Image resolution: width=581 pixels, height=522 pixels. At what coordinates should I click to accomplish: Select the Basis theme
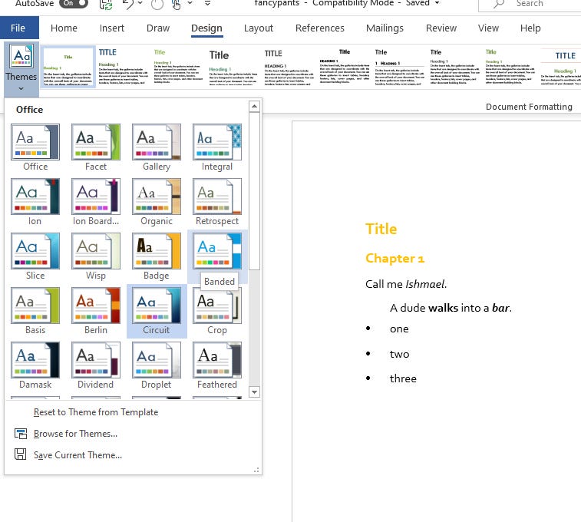pyautogui.click(x=35, y=306)
